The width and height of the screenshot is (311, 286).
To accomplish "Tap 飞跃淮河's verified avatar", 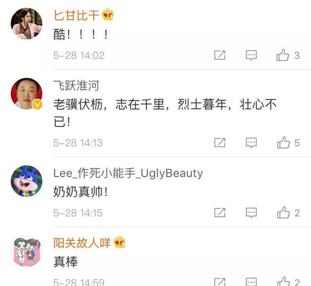I will (26, 94).
